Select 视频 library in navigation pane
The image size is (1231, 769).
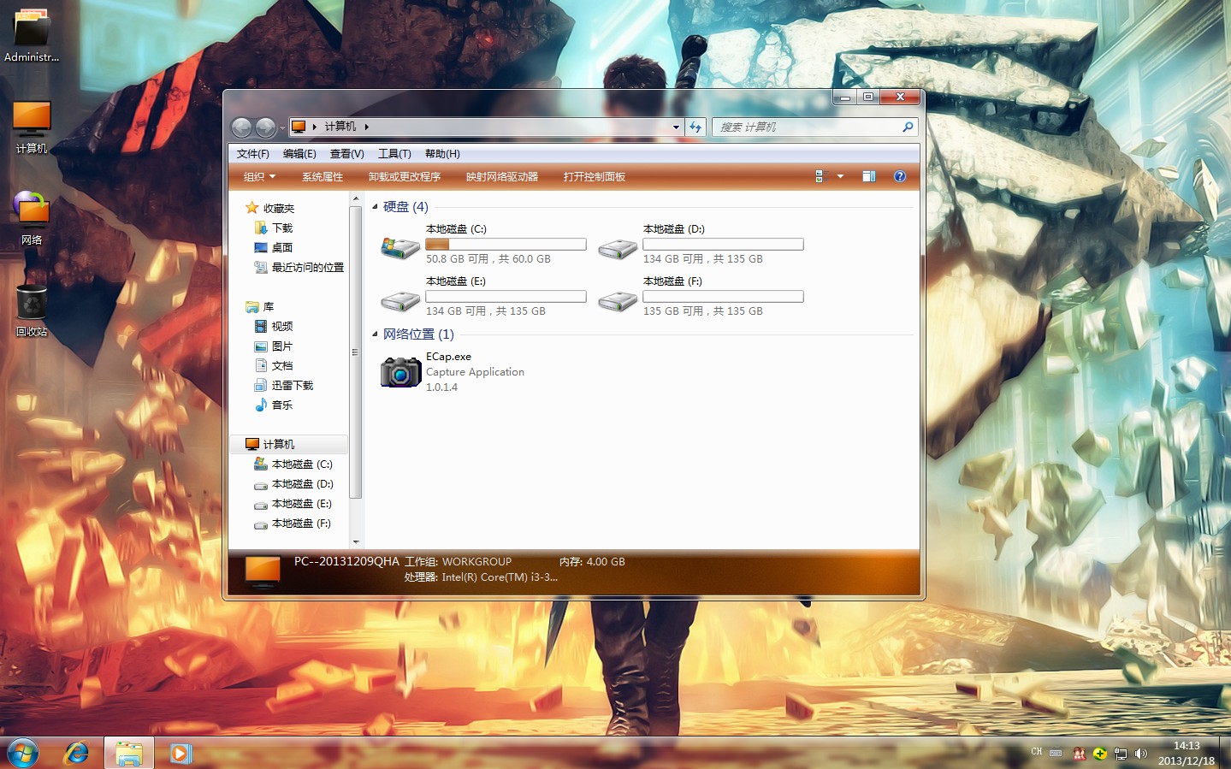tap(282, 326)
